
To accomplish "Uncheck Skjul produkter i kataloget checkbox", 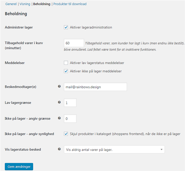I will click(x=66, y=134).
